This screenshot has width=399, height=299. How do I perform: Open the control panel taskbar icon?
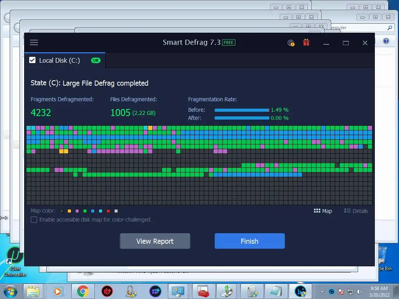[178, 291]
